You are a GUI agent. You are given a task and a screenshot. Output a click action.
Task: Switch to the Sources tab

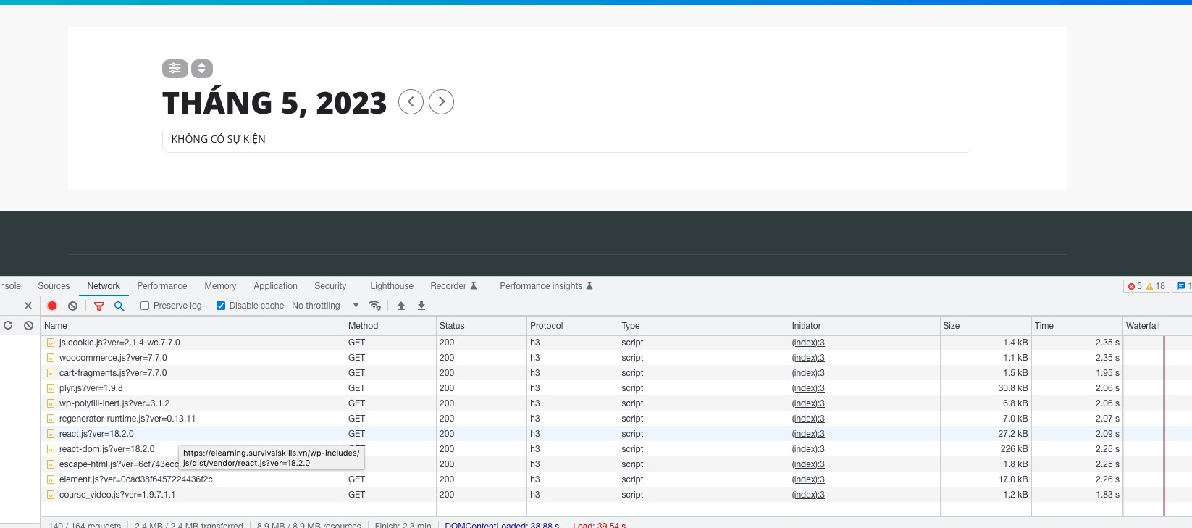pyautogui.click(x=54, y=286)
